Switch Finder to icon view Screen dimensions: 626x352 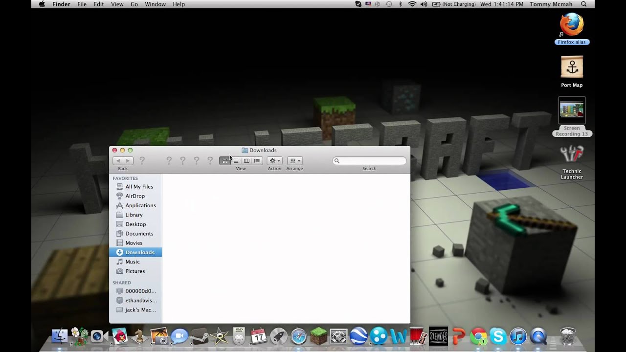[x=225, y=161]
